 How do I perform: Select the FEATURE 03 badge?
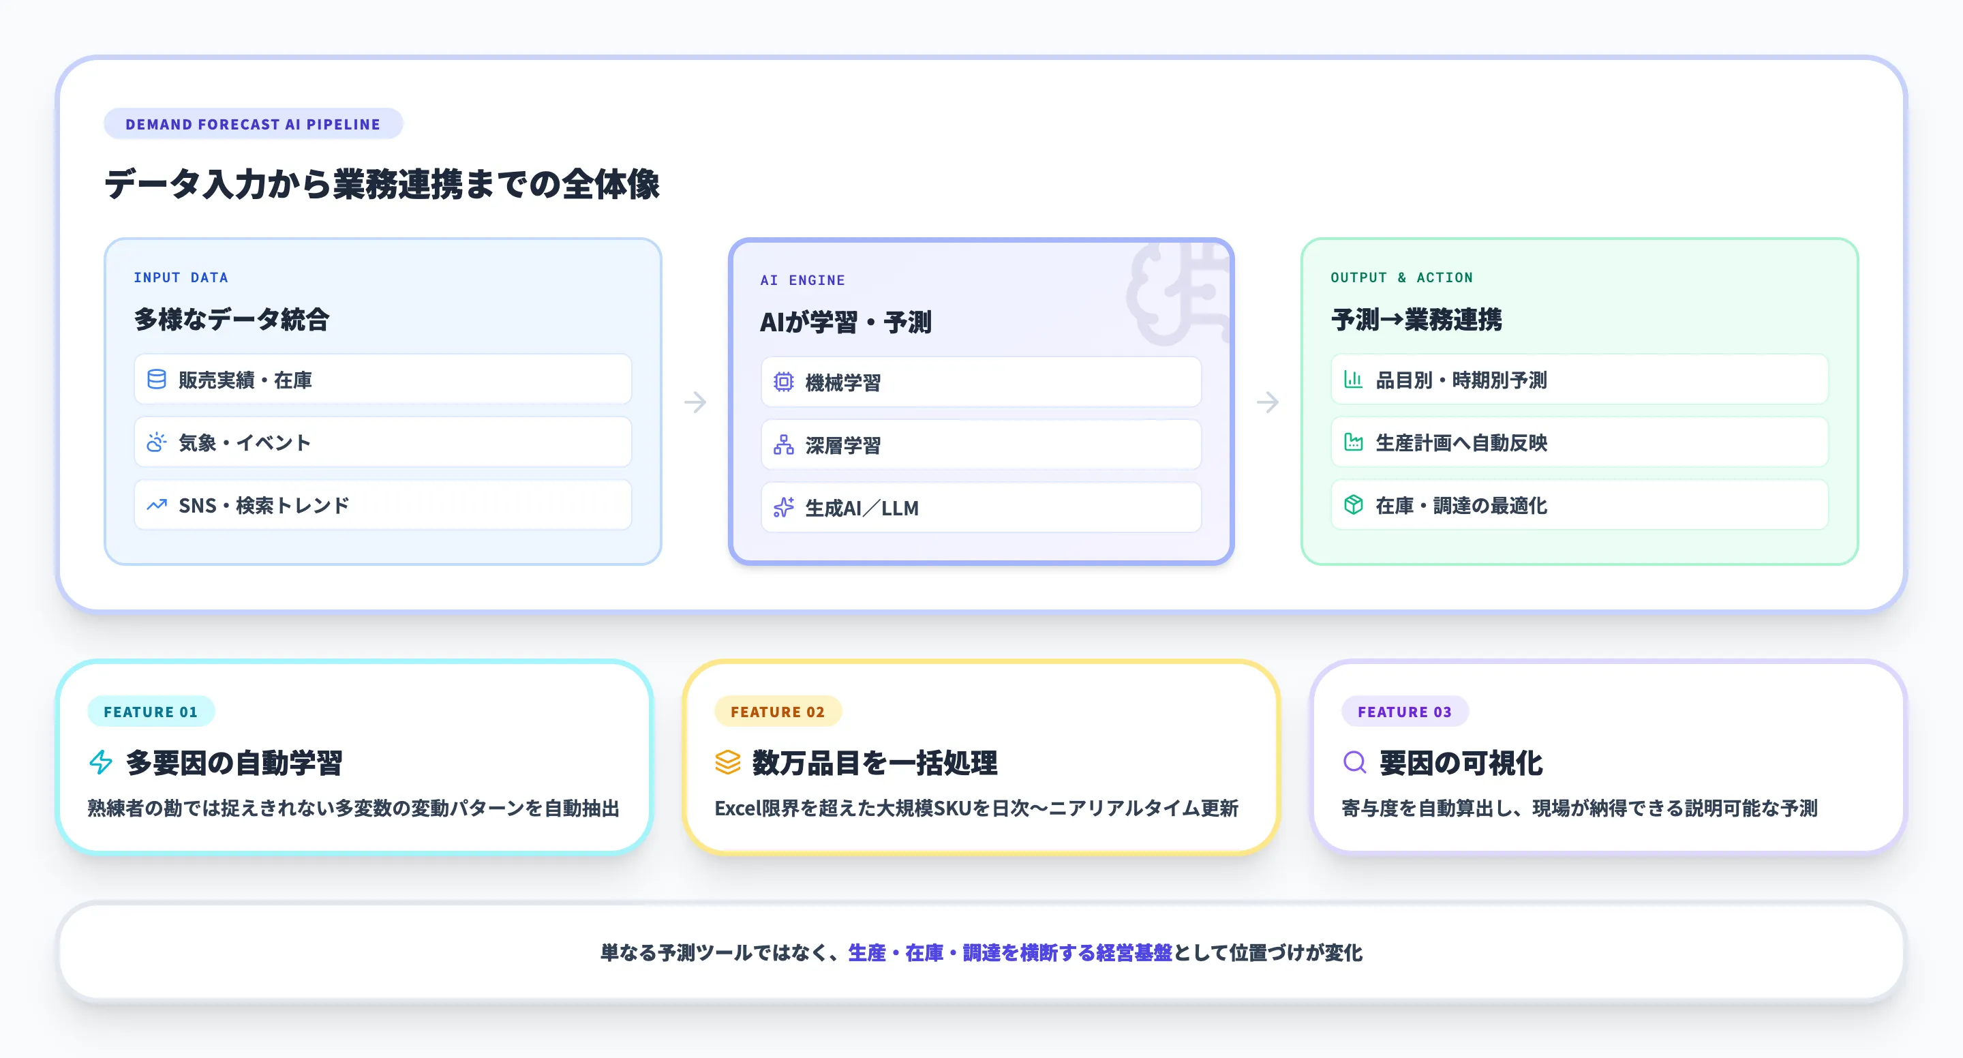(x=1404, y=711)
